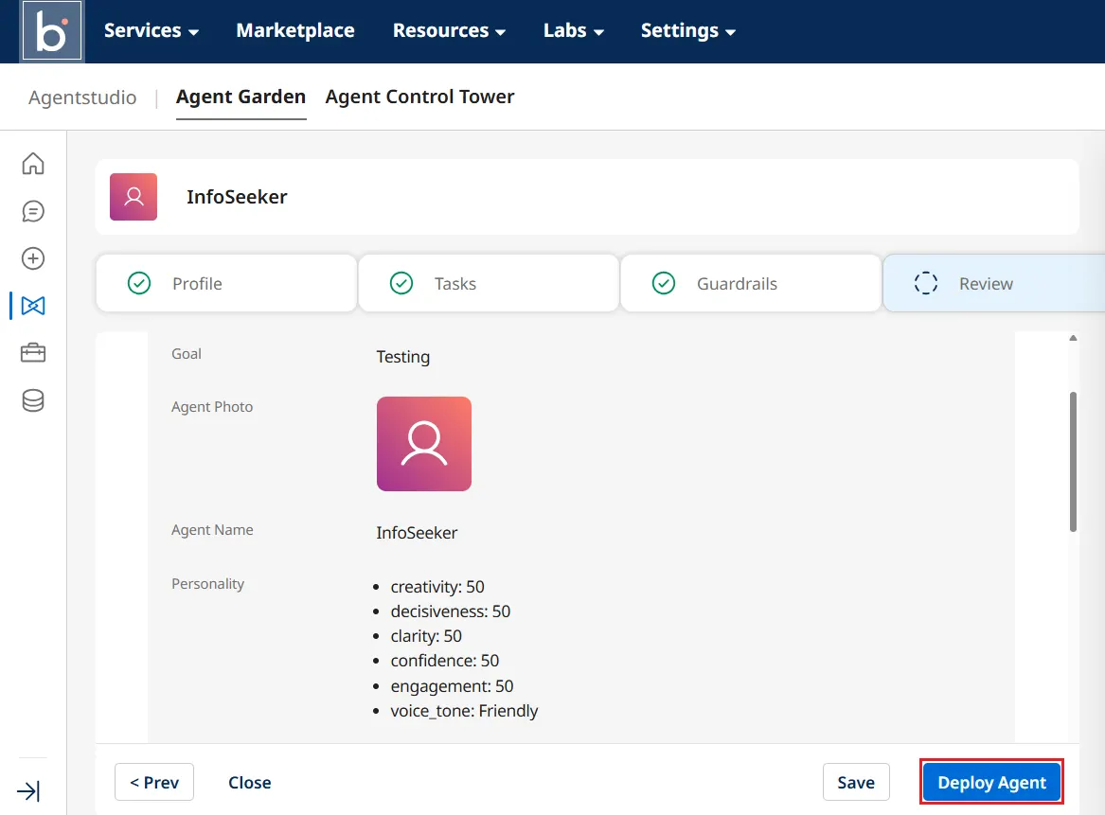This screenshot has width=1105, height=815.
Task: Open the briefcase icon in sidebar
Action: pyautogui.click(x=33, y=353)
